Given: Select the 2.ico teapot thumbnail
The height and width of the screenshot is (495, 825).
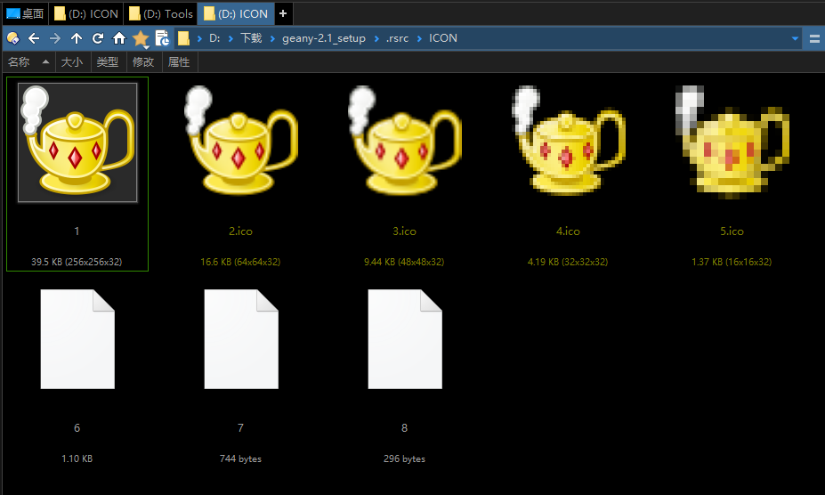Looking at the screenshot, I should (240, 142).
